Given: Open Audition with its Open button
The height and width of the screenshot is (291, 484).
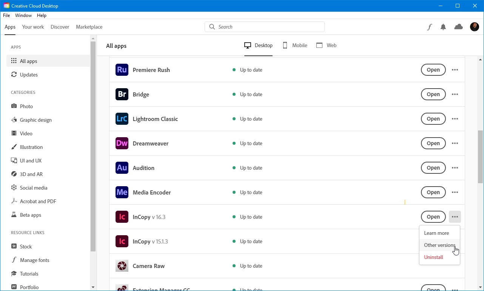Looking at the screenshot, I should 433,168.
